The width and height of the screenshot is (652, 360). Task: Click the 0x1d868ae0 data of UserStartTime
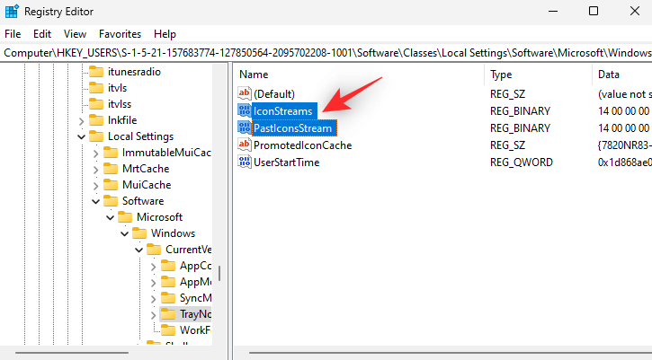pos(624,162)
